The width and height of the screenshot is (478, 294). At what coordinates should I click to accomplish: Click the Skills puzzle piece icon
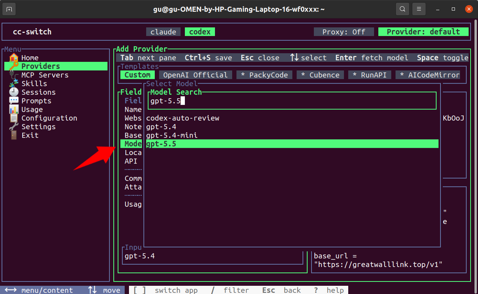click(14, 83)
